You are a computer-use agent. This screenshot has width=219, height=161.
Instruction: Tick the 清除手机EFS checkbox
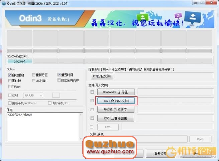point(49,103)
